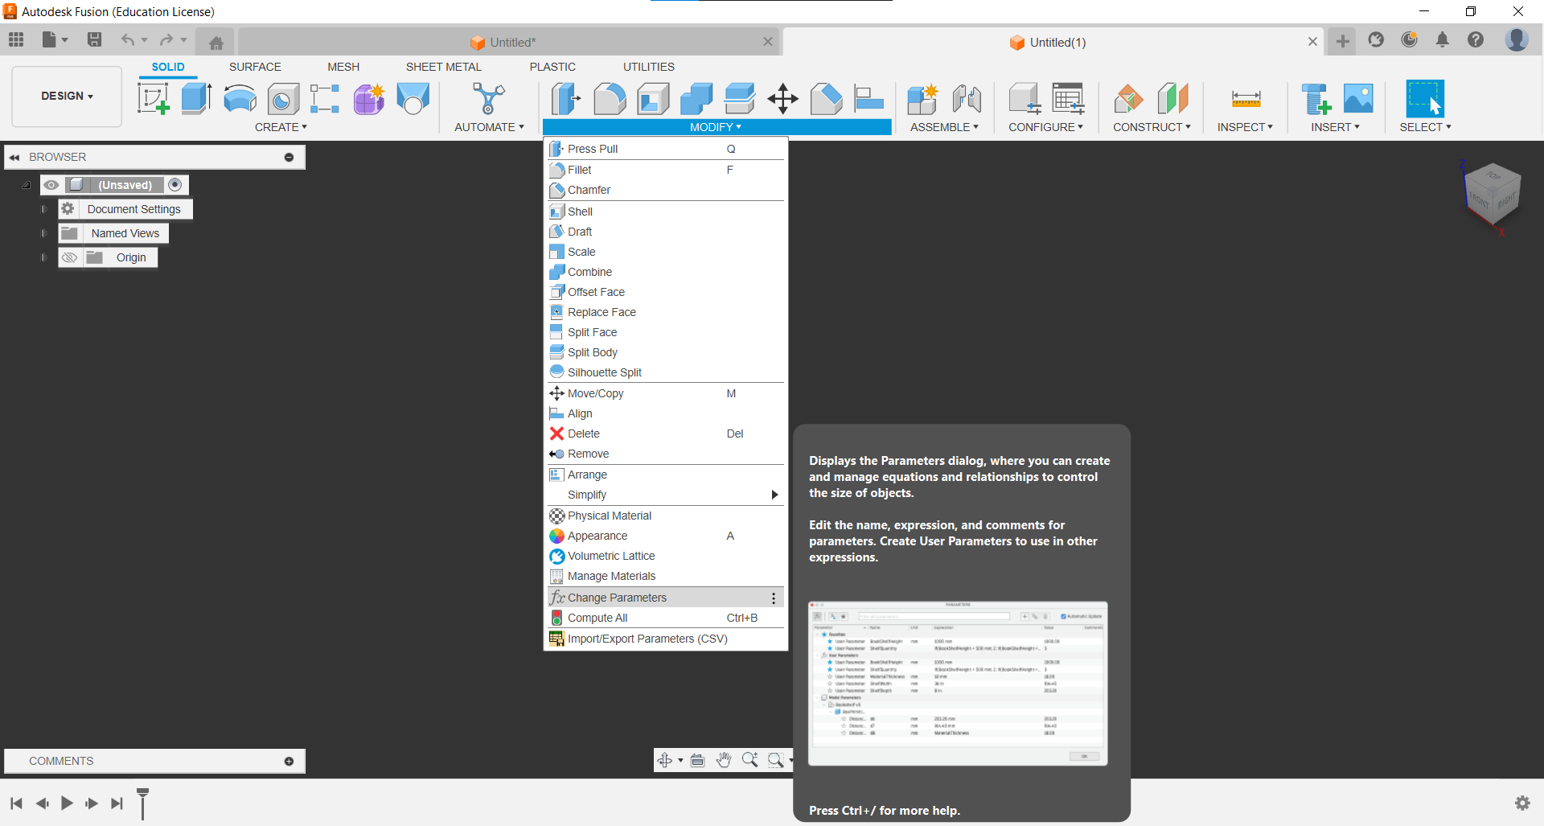Open the ASSEMBLE dropdown menu
This screenshot has height=826, width=1544.
(x=944, y=127)
